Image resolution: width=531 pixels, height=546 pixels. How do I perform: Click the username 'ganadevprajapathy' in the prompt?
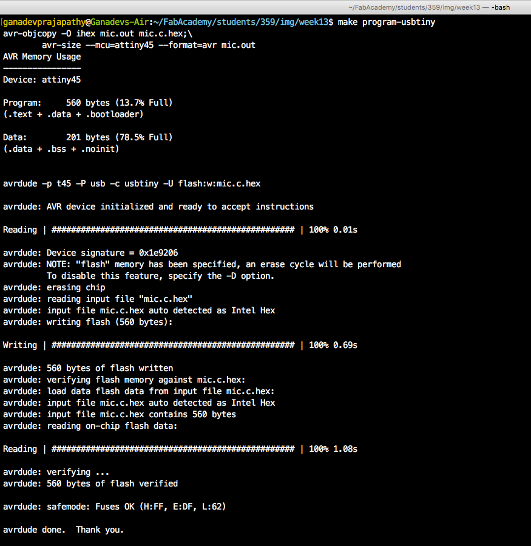44,22
